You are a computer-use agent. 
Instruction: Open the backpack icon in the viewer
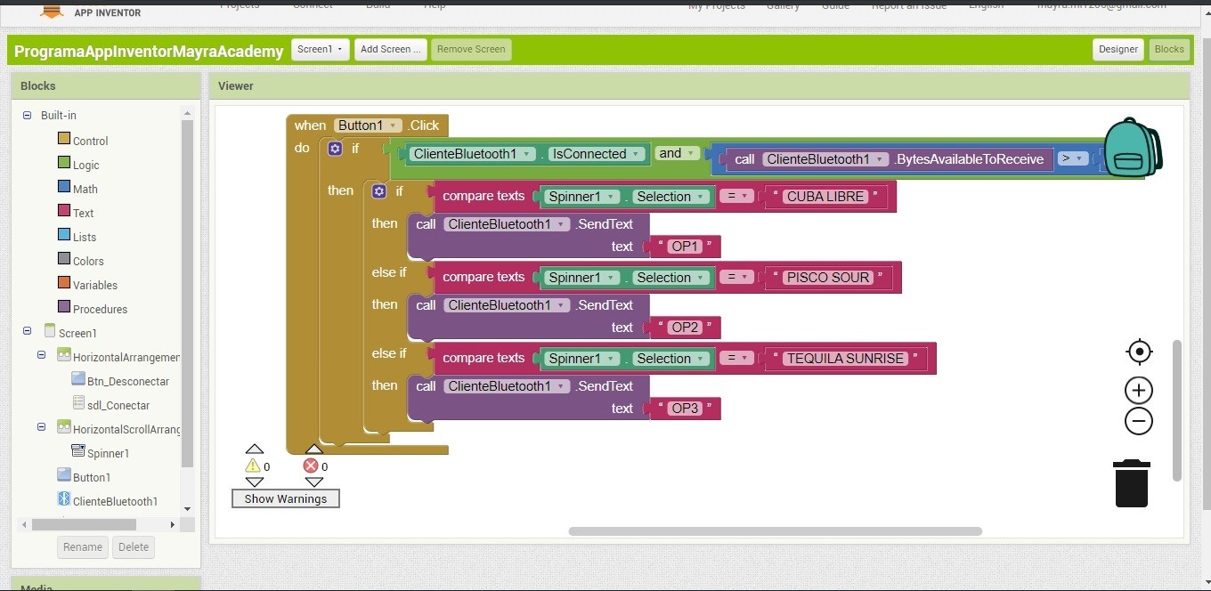click(1133, 148)
